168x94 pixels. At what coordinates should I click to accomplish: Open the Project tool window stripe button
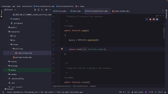1,13
